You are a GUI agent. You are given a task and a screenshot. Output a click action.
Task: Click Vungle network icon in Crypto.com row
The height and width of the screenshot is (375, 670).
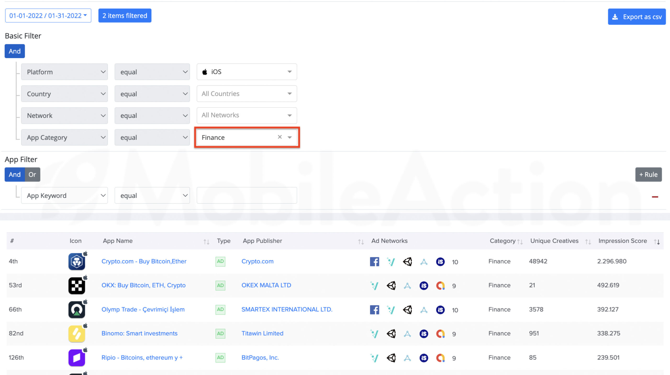point(391,262)
